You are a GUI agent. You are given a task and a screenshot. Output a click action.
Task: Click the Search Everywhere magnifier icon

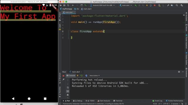pos(177,5)
